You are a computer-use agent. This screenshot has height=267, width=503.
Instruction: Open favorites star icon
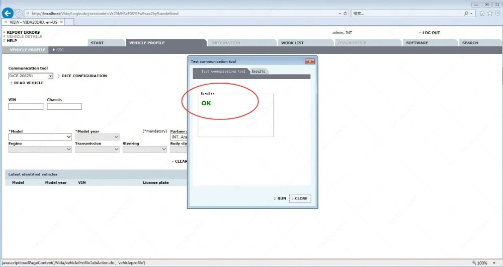490,13
